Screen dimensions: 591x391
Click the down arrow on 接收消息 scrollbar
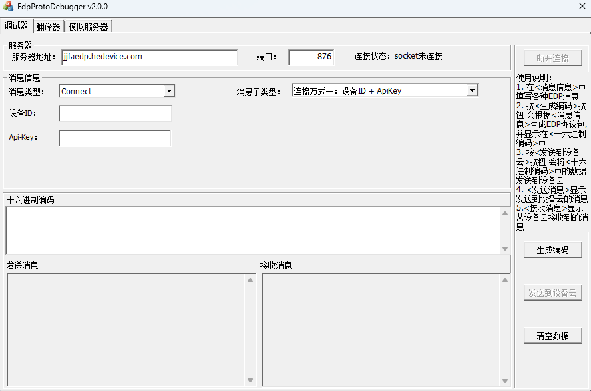click(x=505, y=381)
